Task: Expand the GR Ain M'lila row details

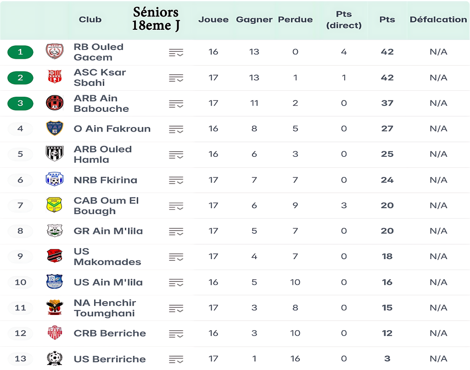Action: (x=176, y=232)
